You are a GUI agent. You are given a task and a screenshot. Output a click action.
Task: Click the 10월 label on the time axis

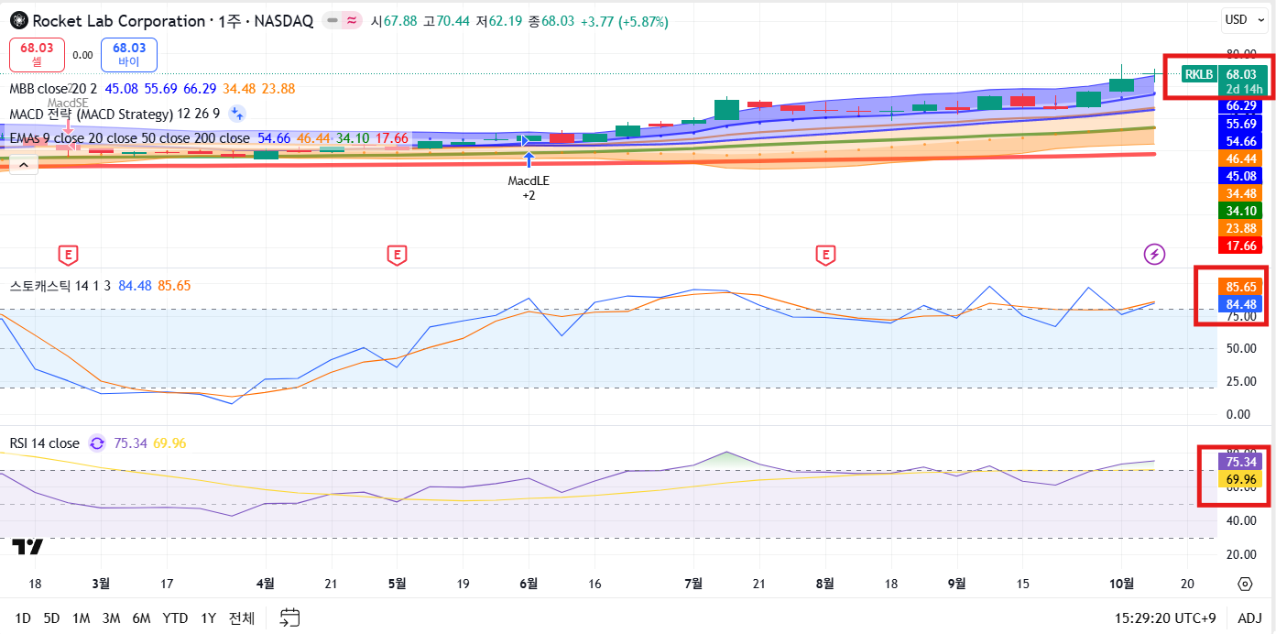pyautogui.click(x=1121, y=583)
